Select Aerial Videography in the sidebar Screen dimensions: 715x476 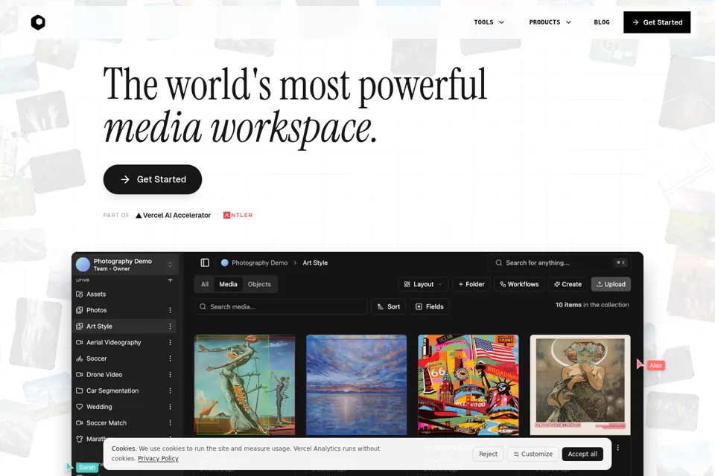pos(125,343)
